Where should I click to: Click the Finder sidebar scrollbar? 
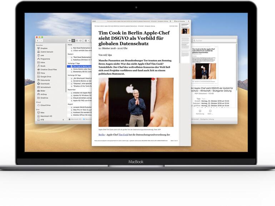pos(66,68)
